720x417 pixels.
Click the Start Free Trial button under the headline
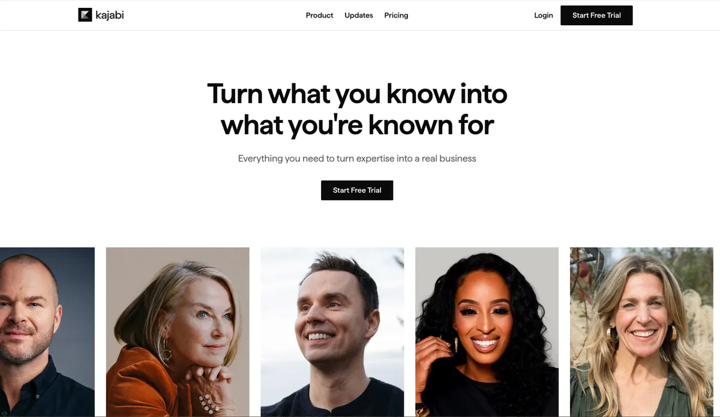click(357, 190)
